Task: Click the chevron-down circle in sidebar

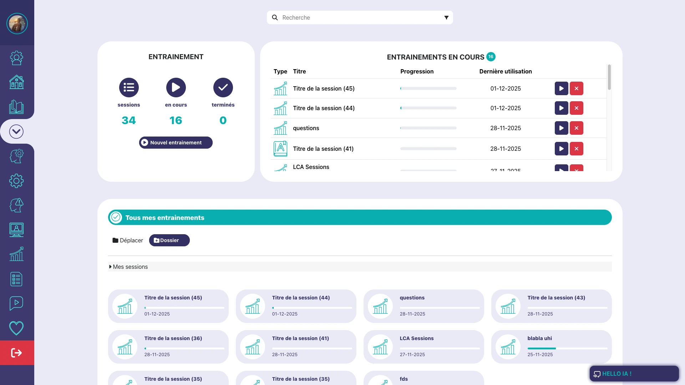Action: [16, 132]
